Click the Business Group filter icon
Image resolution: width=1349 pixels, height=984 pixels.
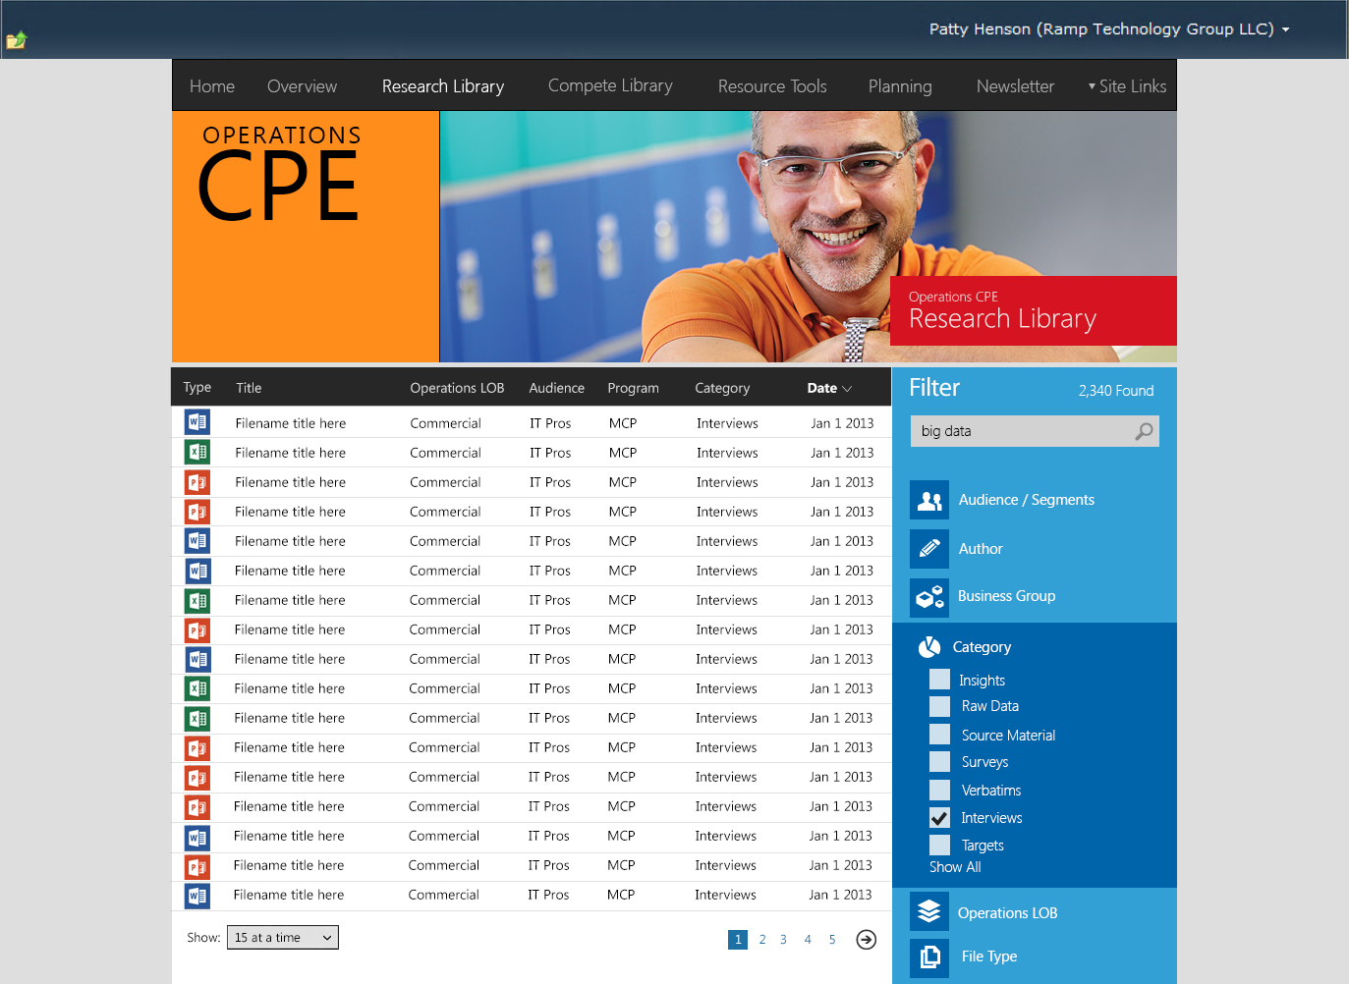point(928,597)
